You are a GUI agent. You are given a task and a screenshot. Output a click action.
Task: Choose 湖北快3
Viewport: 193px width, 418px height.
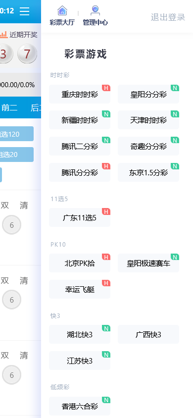(x=80, y=335)
